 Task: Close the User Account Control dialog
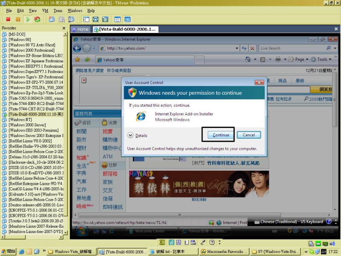[259, 82]
